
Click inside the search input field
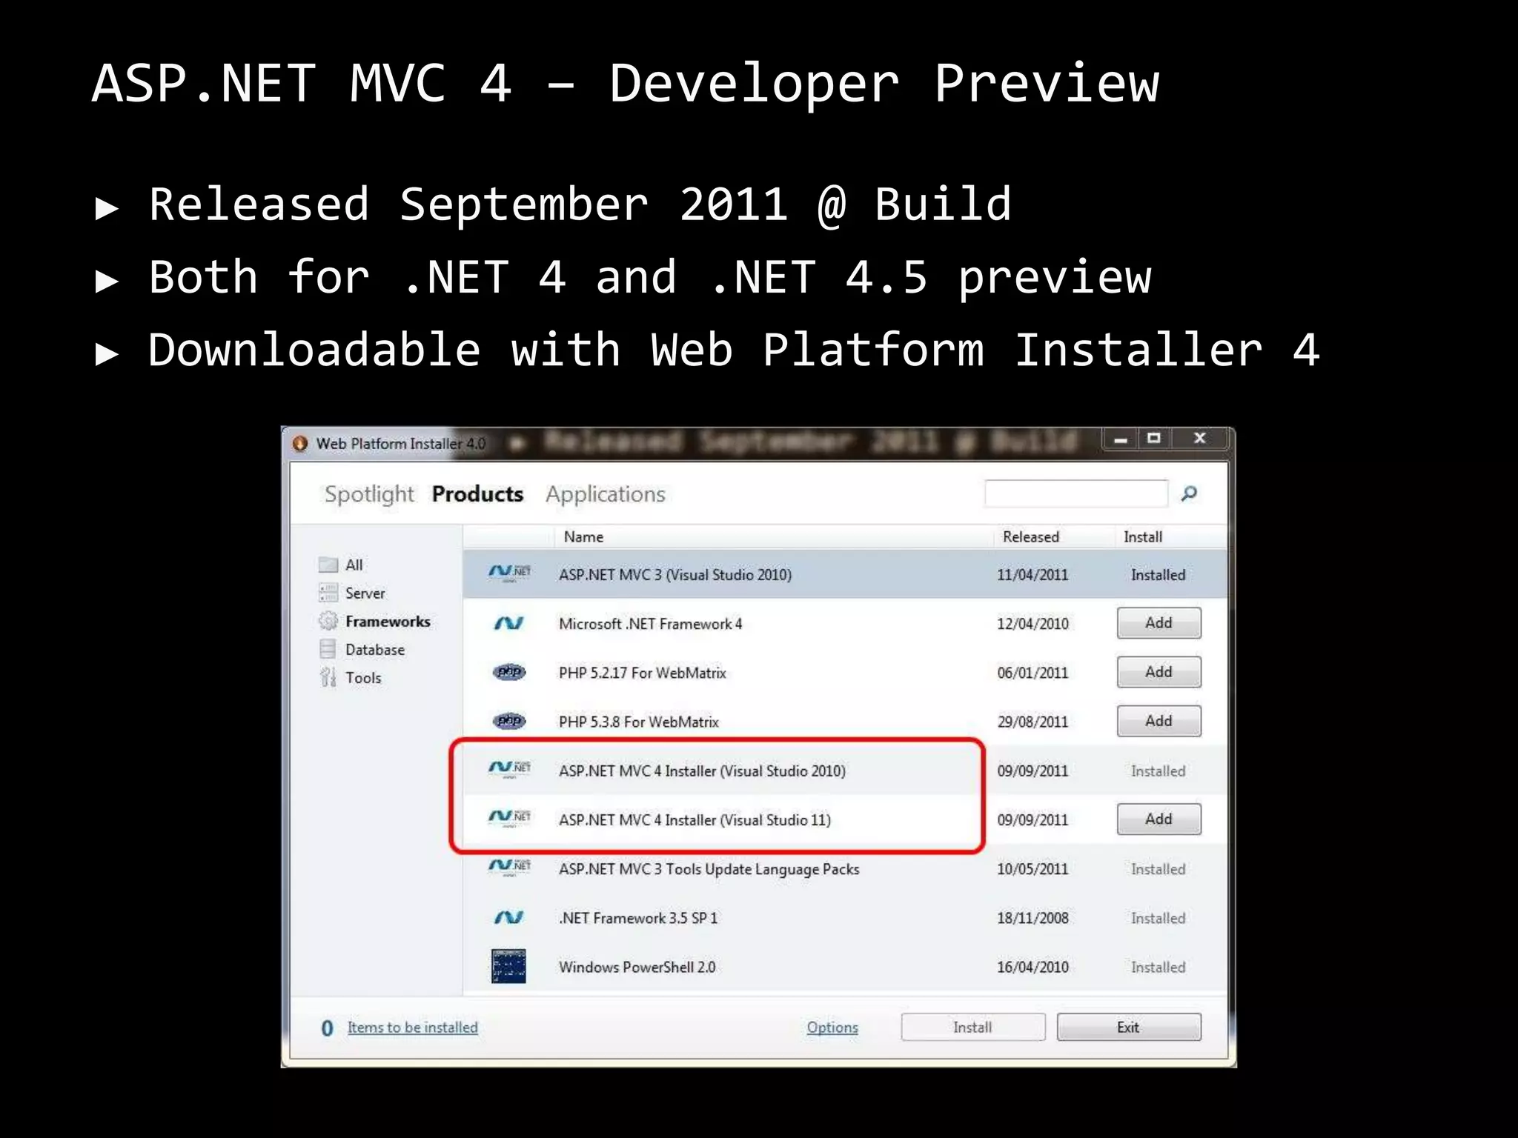(1076, 493)
